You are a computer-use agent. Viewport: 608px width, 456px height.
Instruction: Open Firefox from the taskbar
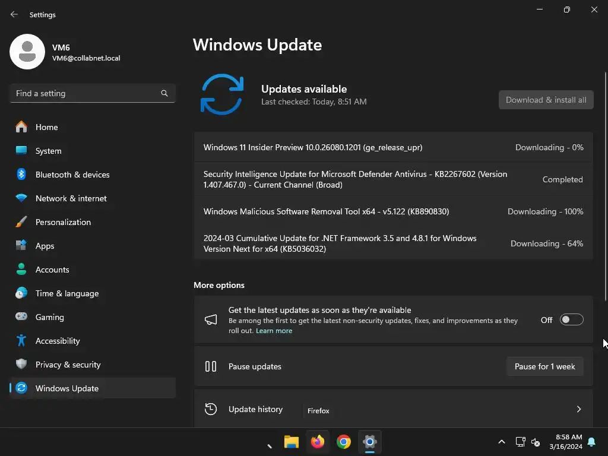(x=318, y=442)
